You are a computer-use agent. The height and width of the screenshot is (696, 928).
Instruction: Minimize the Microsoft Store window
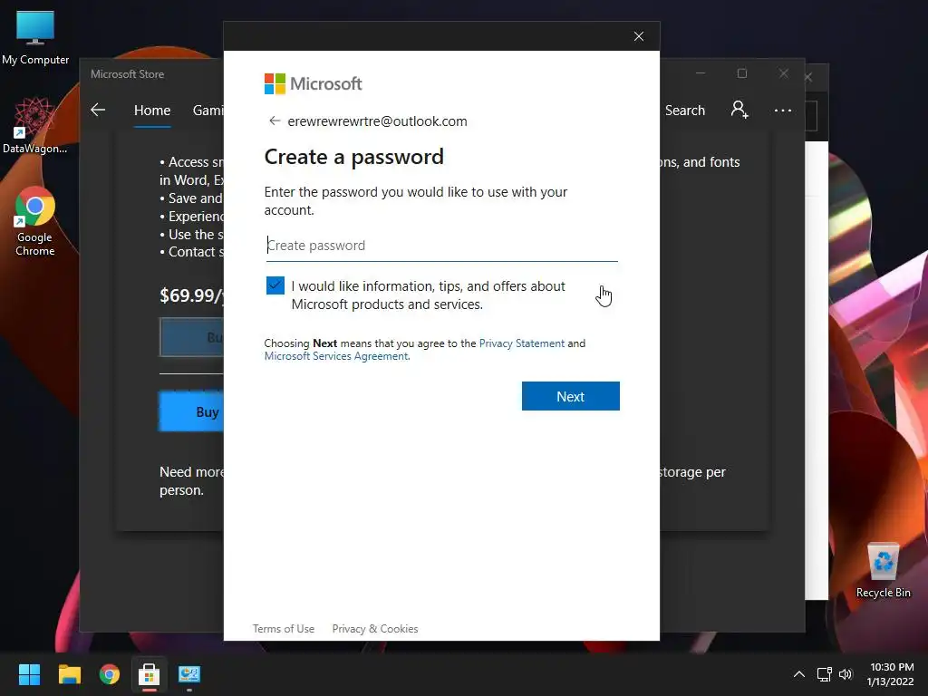[701, 73]
